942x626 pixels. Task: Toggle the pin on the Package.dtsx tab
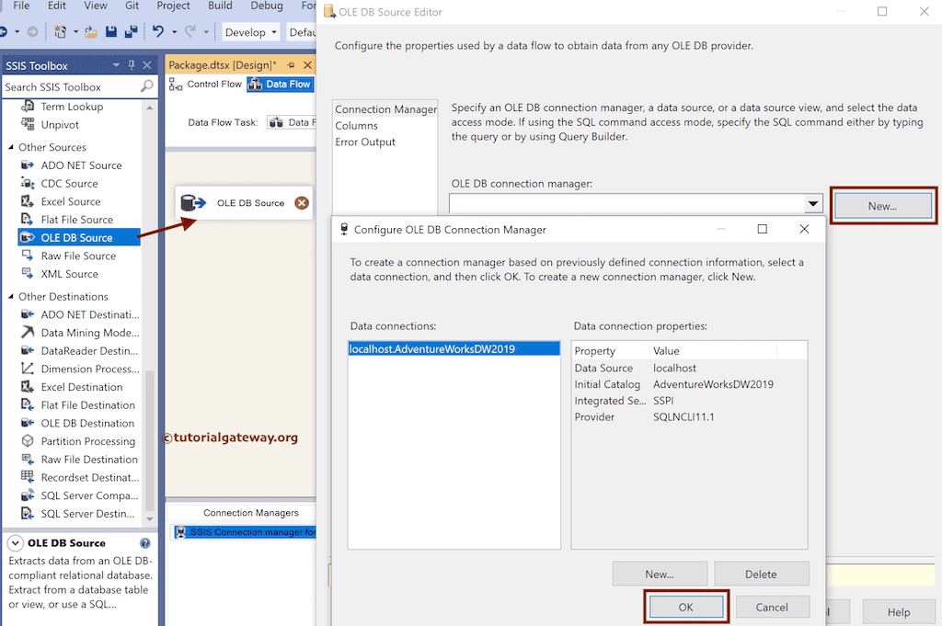292,65
